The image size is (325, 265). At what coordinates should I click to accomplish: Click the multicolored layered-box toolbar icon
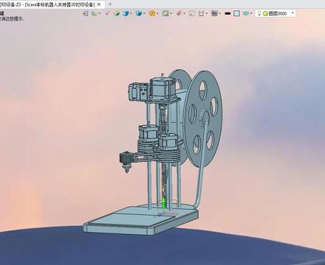pyautogui.click(x=117, y=13)
